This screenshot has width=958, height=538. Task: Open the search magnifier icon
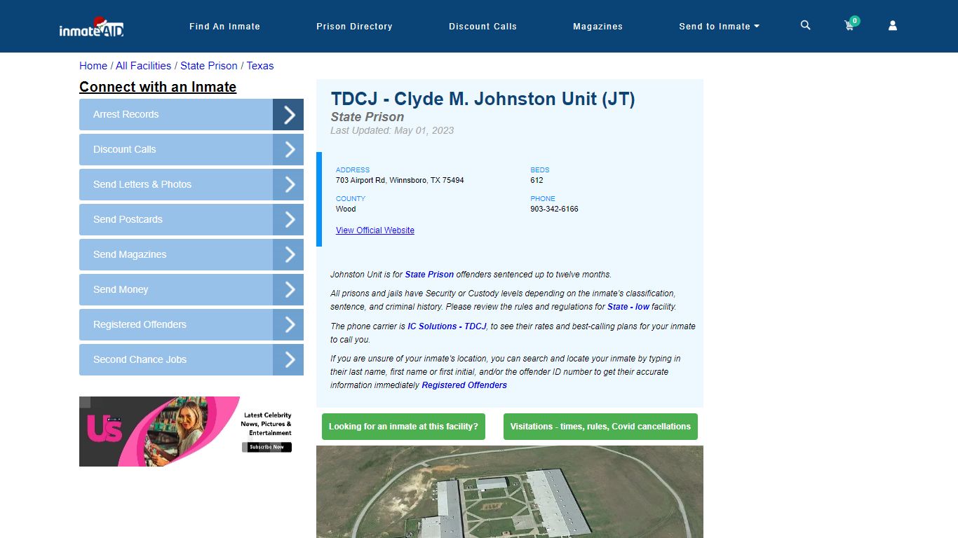[x=805, y=25]
